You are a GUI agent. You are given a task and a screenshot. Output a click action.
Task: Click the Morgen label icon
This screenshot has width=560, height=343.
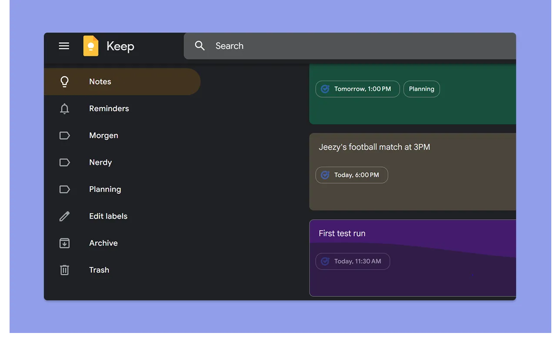[x=64, y=135]
